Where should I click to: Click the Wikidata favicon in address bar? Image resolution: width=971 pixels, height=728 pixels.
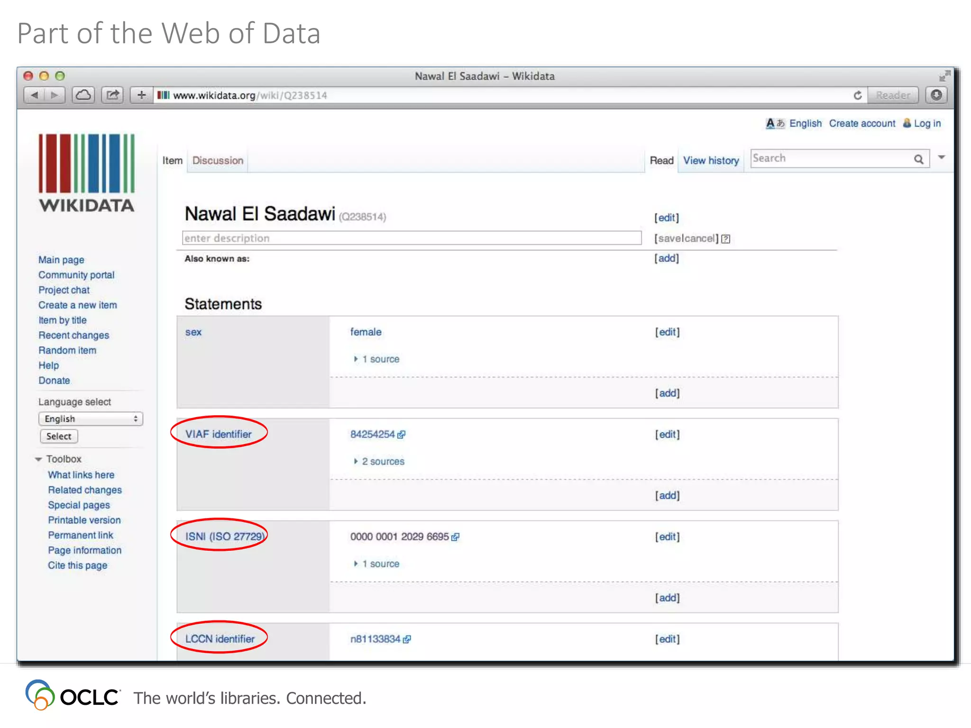coord(163,95)
